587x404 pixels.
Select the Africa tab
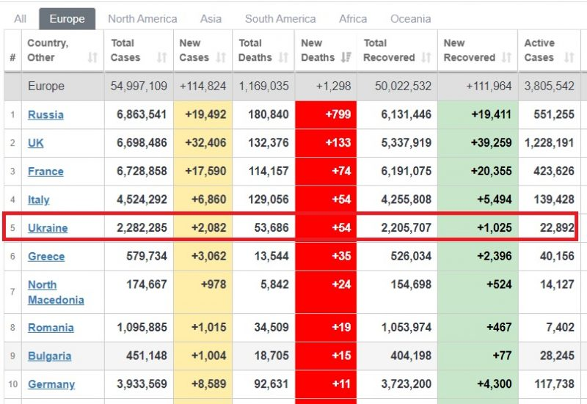[x=353, y=19]
